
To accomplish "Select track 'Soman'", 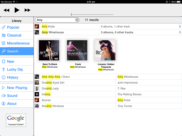I will (x=46, y=100).
